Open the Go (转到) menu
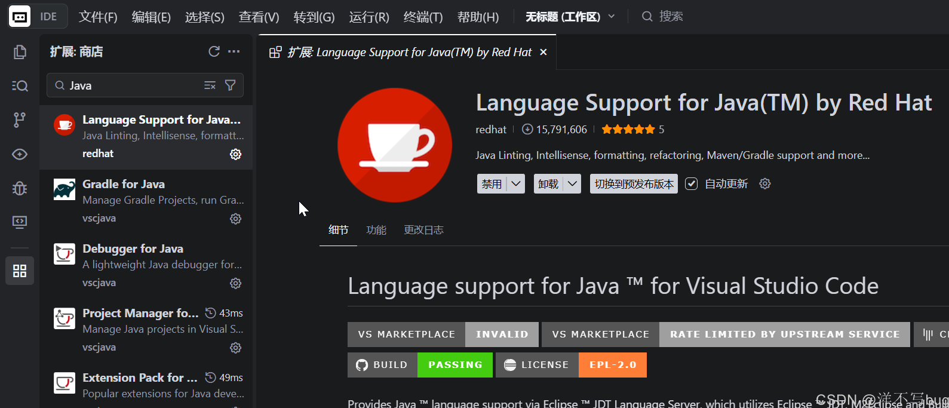This screenshot has width=949, height=408. pos(314,17)
